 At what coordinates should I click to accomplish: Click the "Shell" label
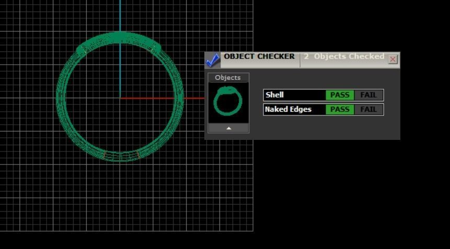coord(274,95)
